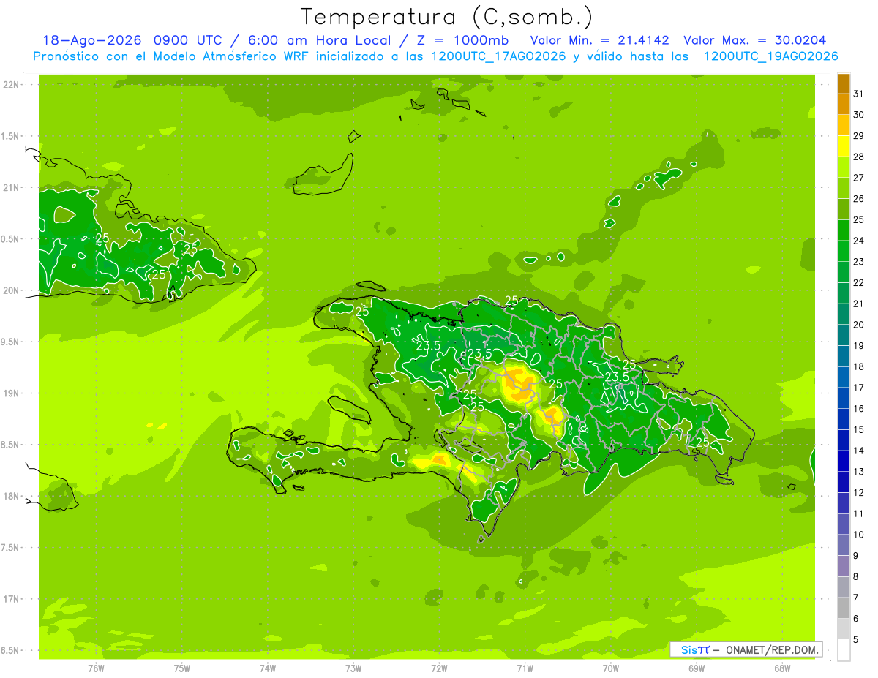This screenshot has width=878, height=678.
Task: Click the colorbar label "18"
Action: [x=858, y=366]
